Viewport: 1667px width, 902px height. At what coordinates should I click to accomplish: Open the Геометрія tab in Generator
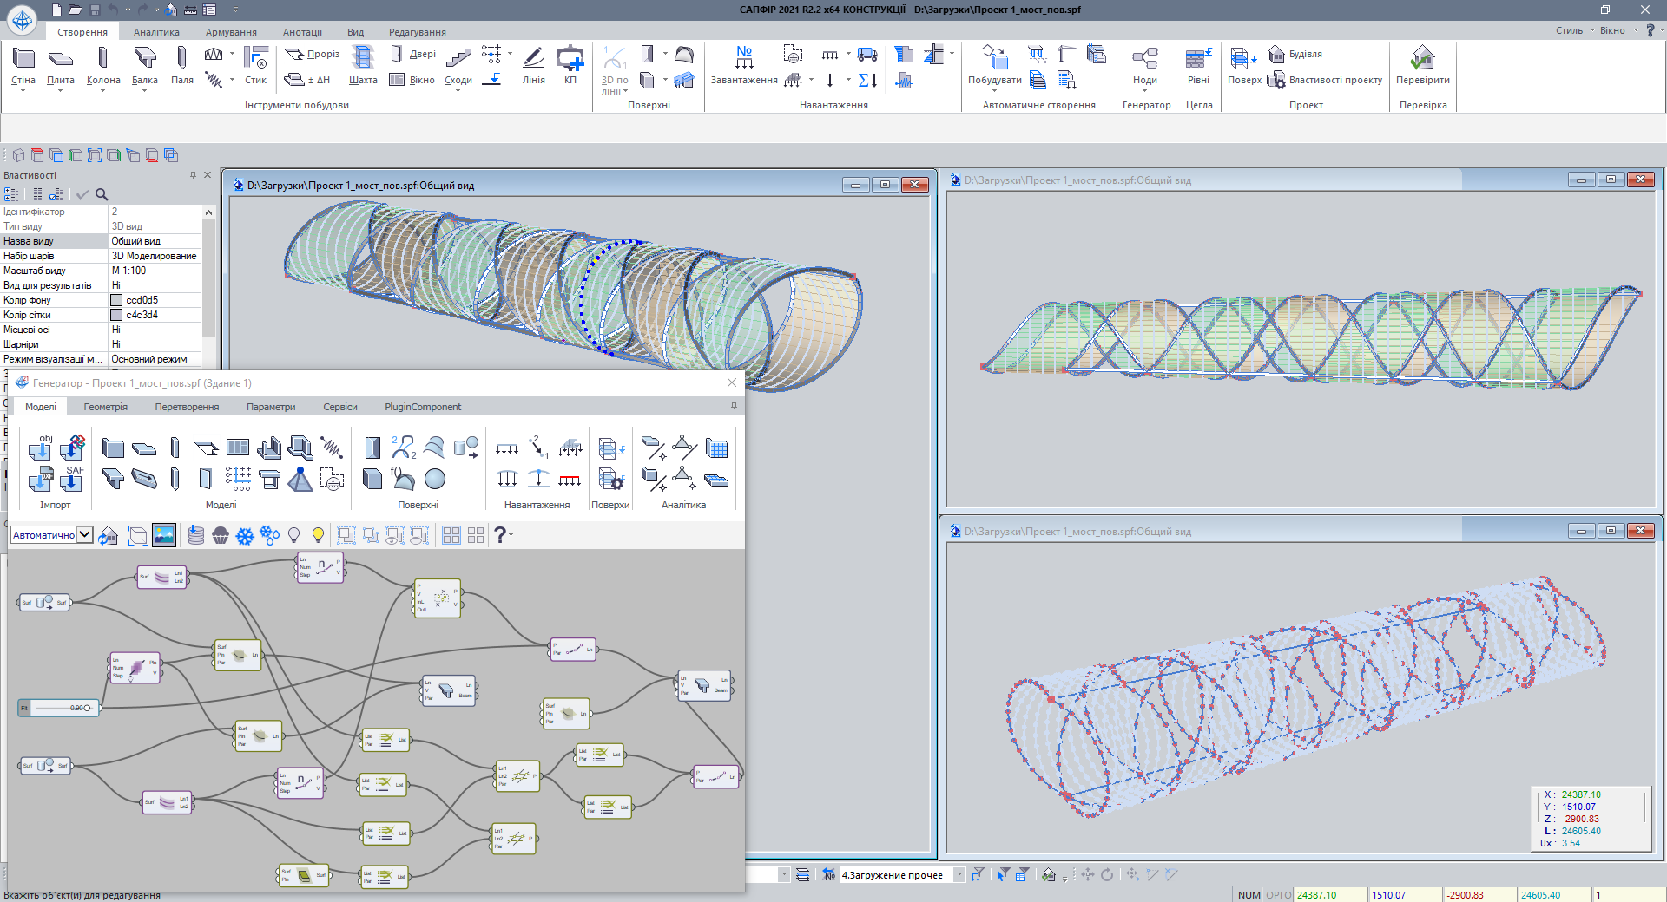(105, 407)
